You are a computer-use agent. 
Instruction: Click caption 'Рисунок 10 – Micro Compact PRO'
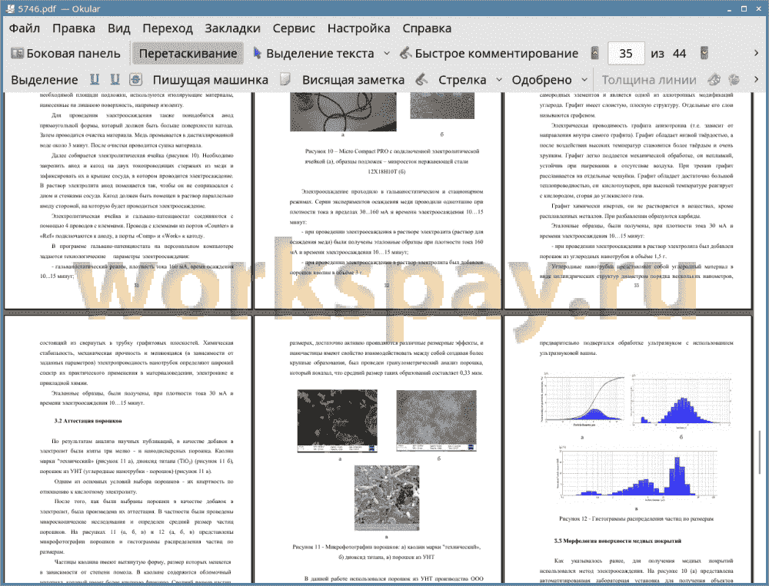392,161
